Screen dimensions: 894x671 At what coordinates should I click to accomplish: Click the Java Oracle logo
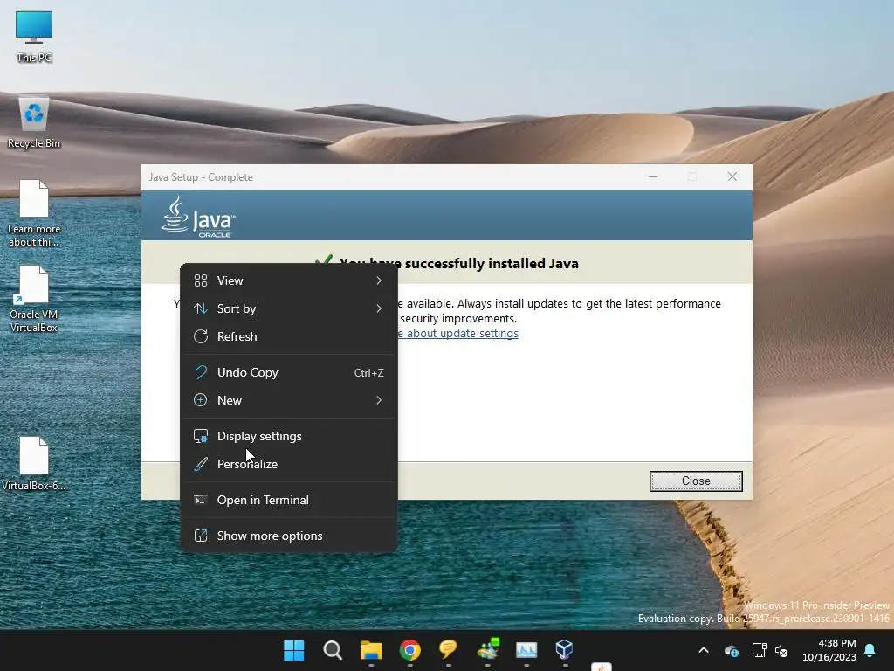pos(198,217)
